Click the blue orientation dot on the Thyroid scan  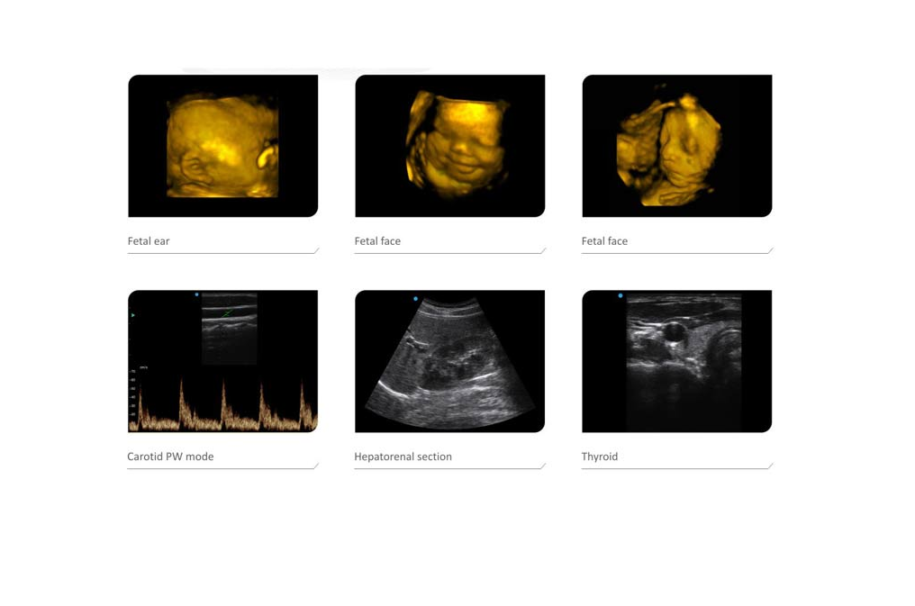pyautogui.click(x=620, y=294)
